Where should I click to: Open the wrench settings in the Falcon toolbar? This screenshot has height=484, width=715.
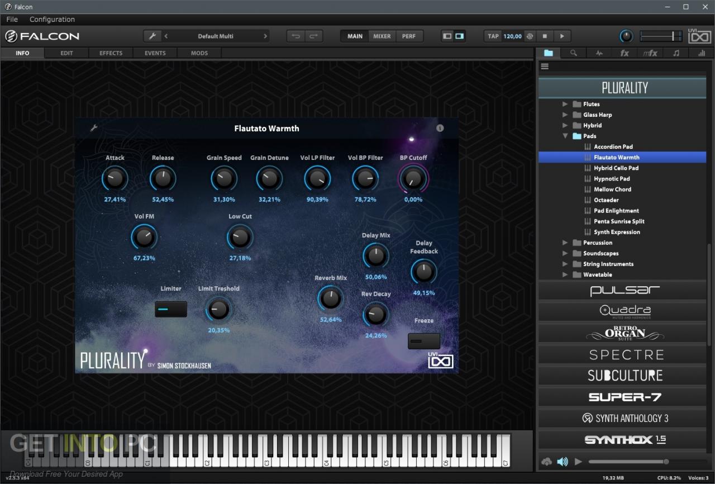(152, 36)
